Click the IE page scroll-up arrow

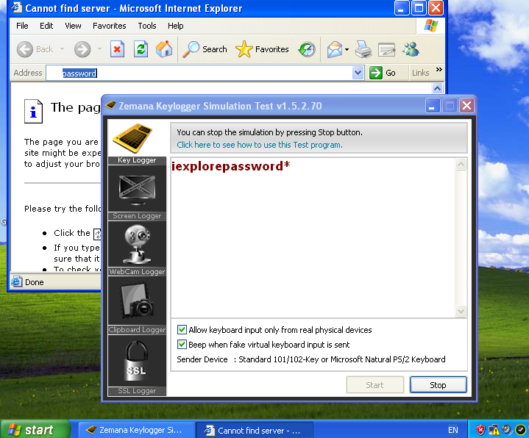437,89
